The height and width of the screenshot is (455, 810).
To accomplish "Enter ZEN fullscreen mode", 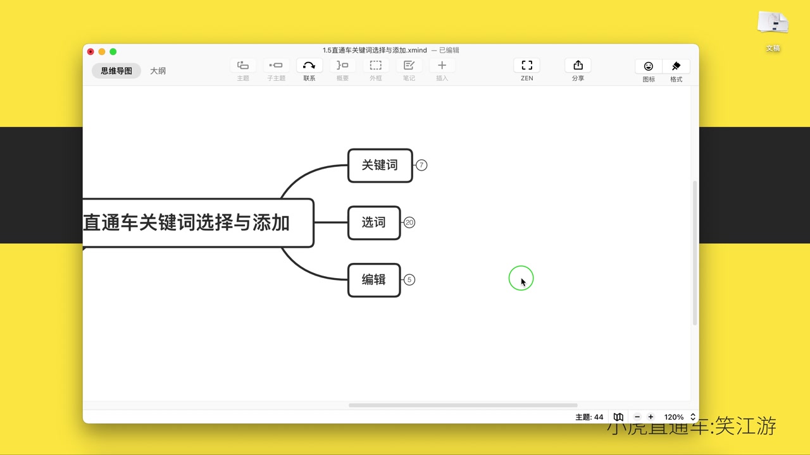I will tap(526, 66).
